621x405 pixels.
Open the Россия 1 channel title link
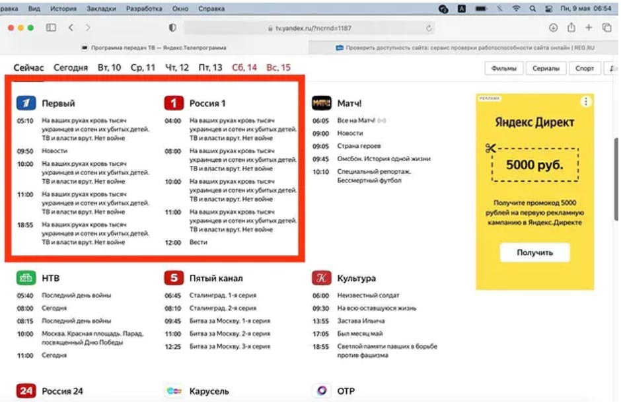207,103
